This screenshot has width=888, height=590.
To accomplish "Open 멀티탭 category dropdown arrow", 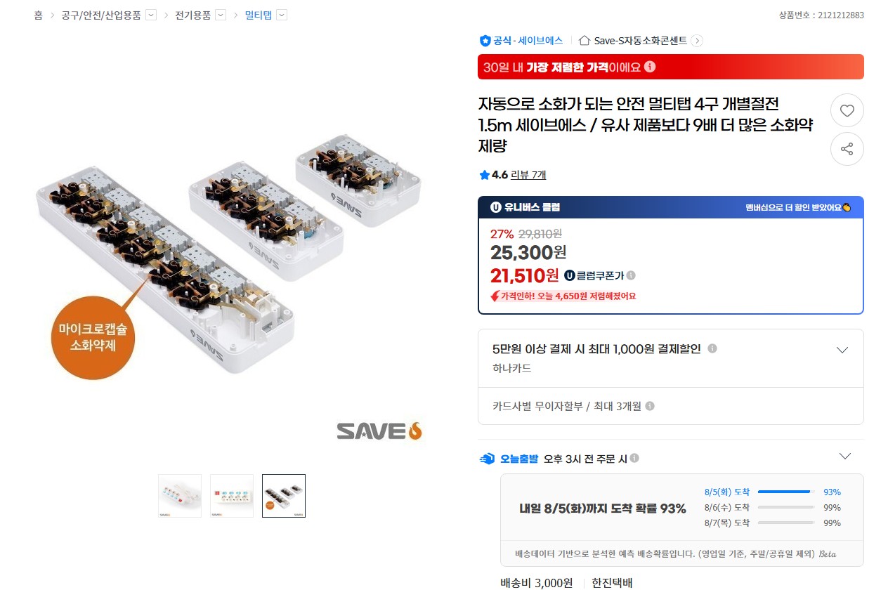I will (282, 15).
